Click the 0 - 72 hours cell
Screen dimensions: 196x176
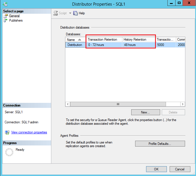(104, 45)
